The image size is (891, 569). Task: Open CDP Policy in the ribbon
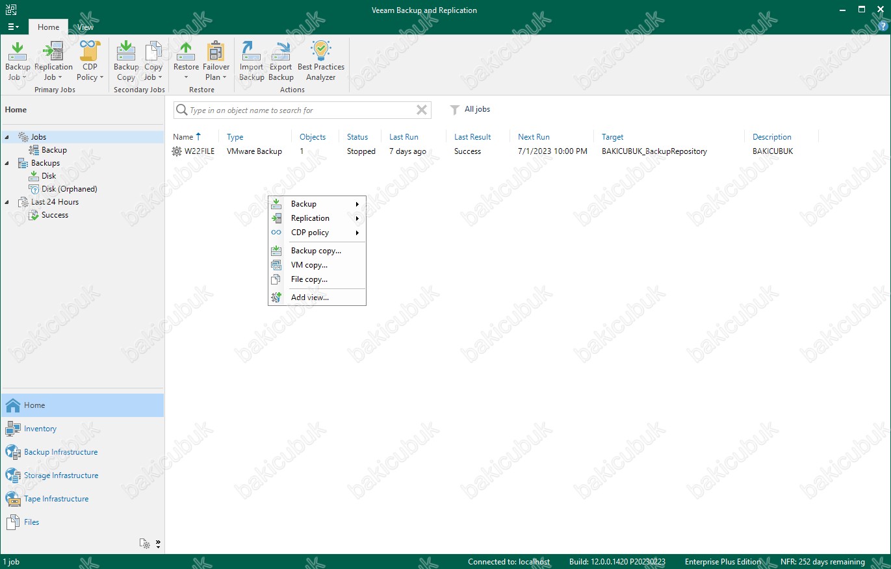tap(90, 61)
